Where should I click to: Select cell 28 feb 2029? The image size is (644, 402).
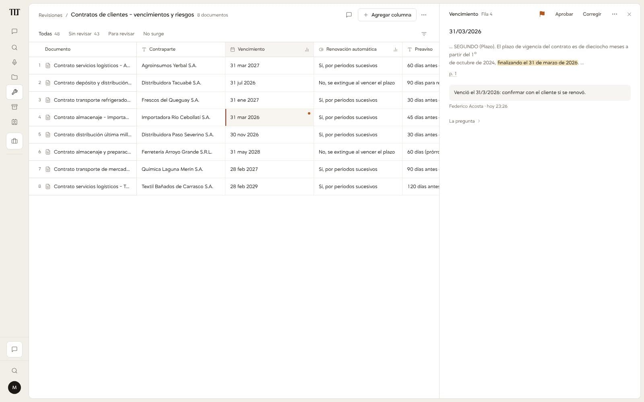pyautogui.click(x=269, y=187)
